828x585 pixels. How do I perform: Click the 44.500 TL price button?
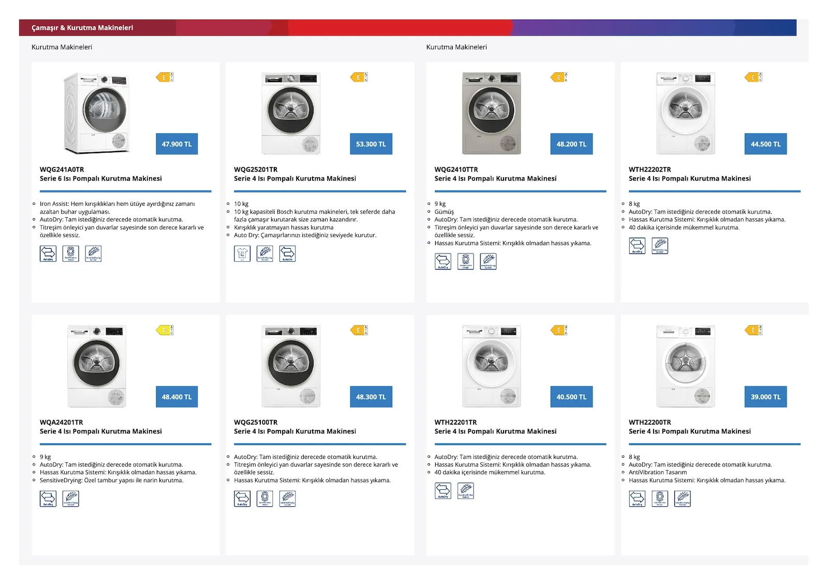(x=766, y=144)
